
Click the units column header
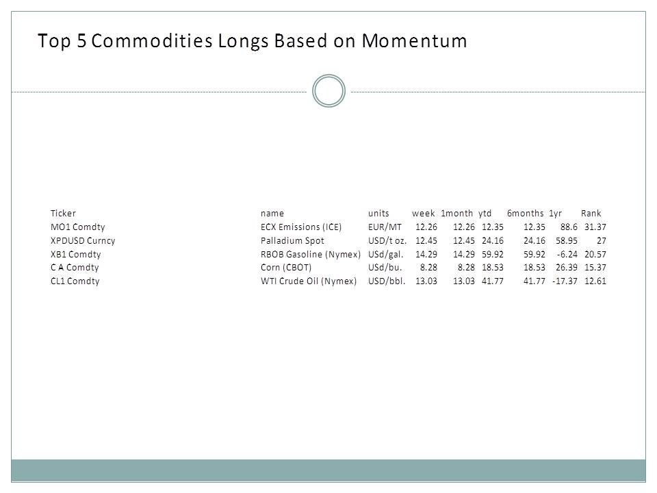pos(378,213)
